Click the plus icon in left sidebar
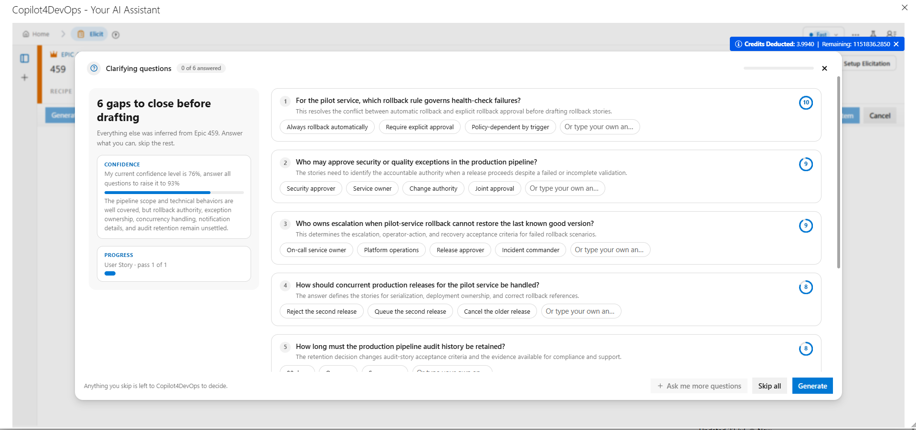916x430 pixels. click(24, 77)
